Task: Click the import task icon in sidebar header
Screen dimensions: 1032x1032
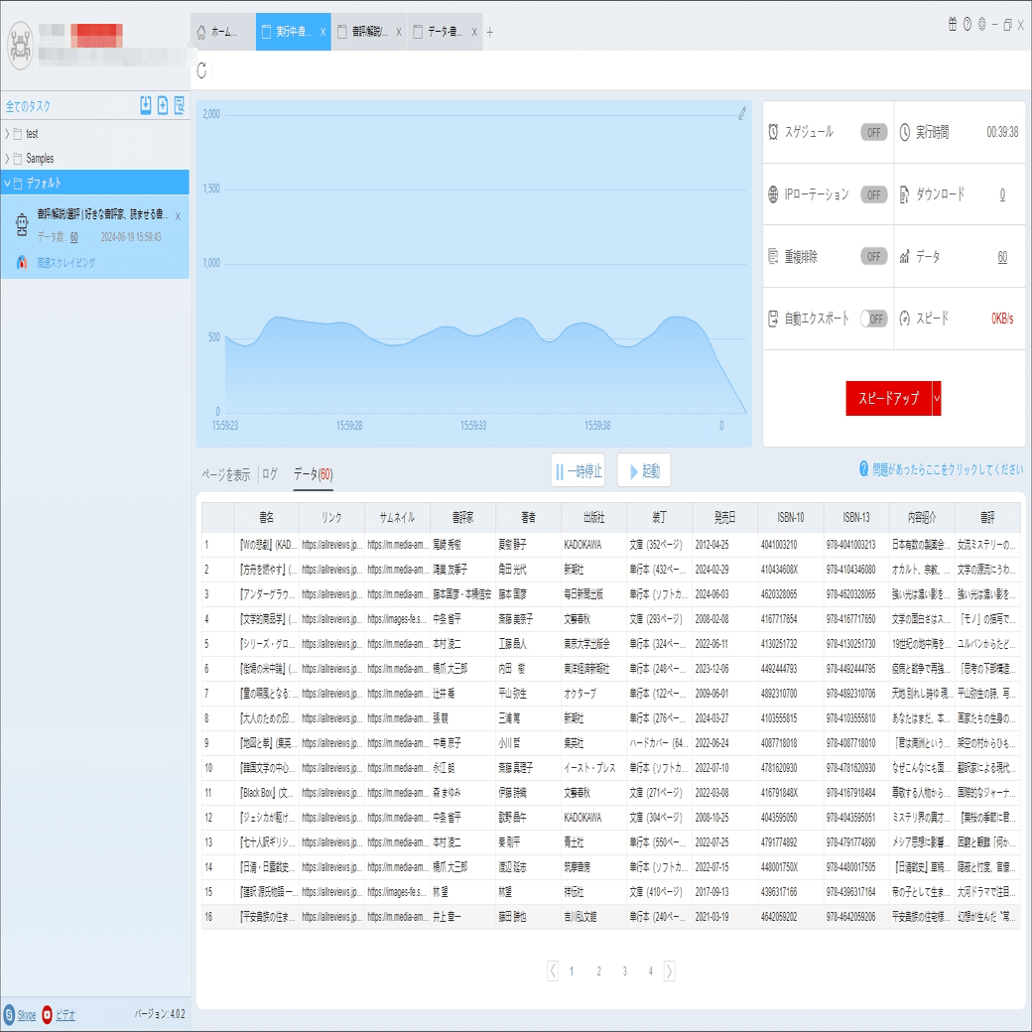Action: [146, 105]
